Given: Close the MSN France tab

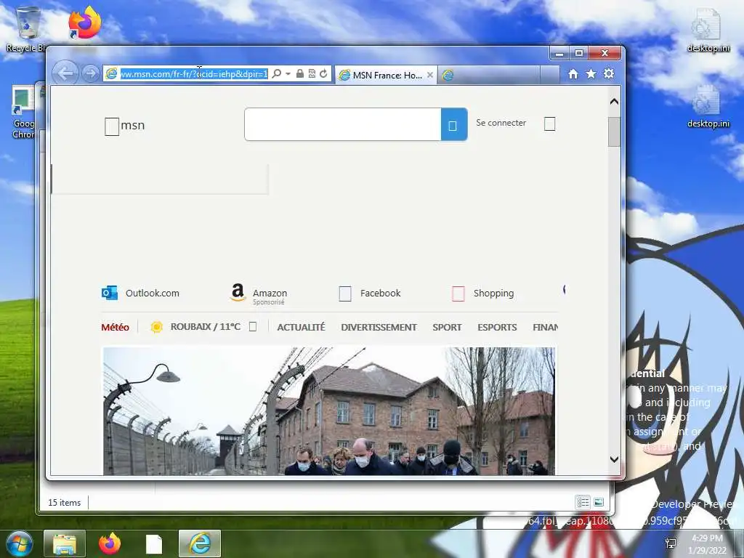Looking at the screenshot, I should pos(430,75).
